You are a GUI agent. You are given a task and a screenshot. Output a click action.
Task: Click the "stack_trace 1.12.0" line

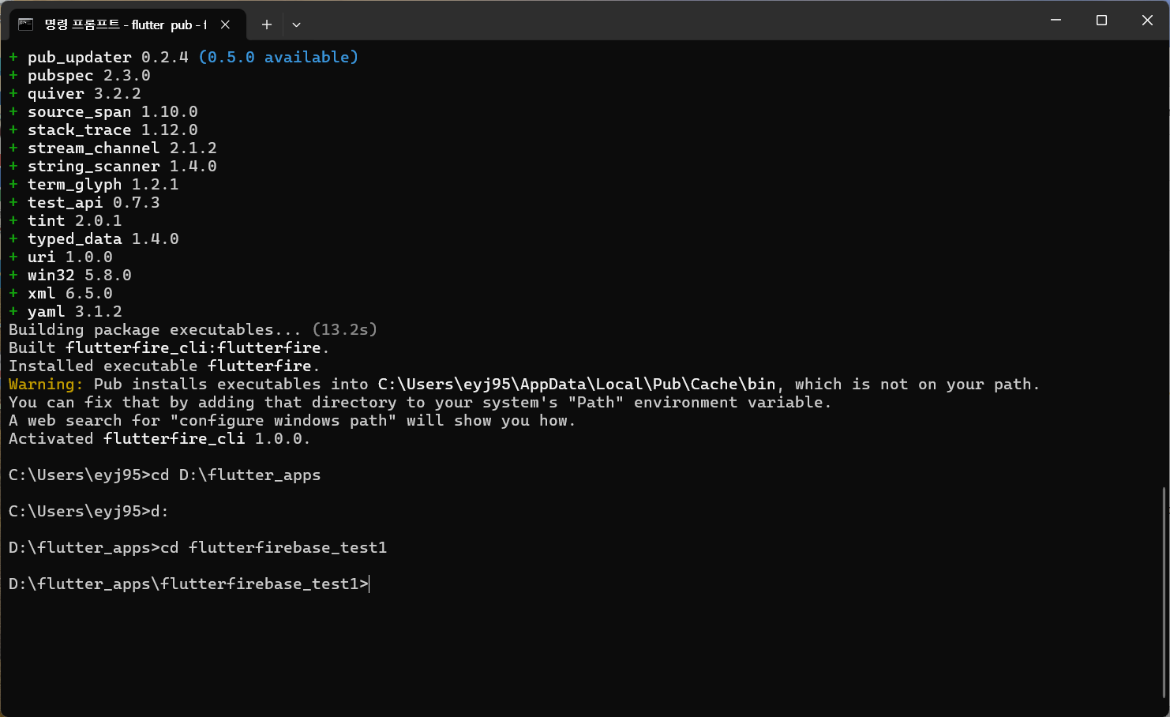103,130
